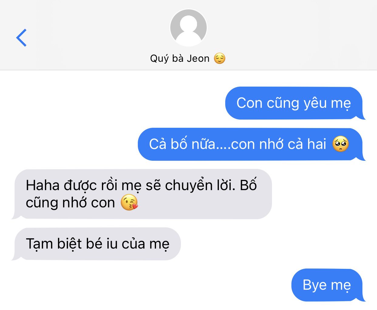Click the relieved face emoji beside Jeon

point(220,58)
